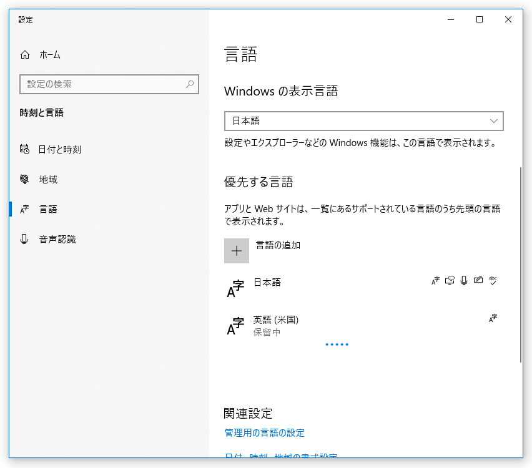
Task: Click the large language icon beside 日本語
Action: (235, 288)
